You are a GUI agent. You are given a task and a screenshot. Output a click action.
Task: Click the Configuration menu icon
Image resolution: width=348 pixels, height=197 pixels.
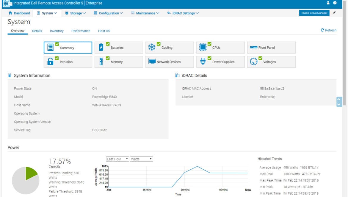(x=95, y=13)
